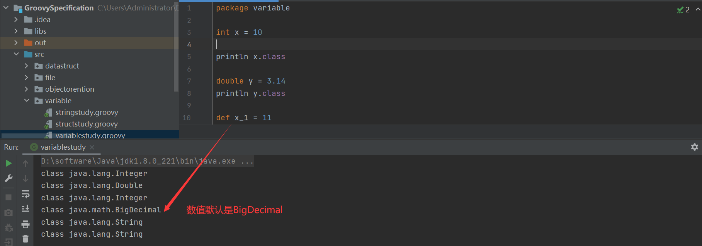Expand the datastruct package

tap(26, 66)
